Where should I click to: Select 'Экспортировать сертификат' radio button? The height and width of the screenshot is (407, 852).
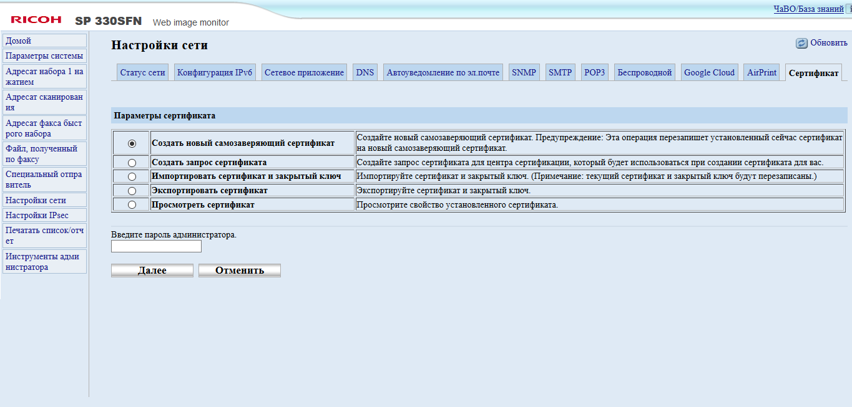[132, 191]
